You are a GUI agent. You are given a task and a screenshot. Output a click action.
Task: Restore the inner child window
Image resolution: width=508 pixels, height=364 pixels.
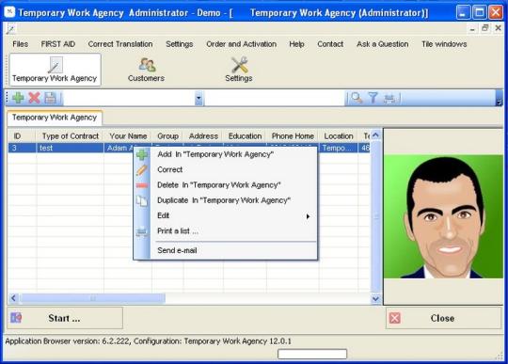(485, 28)
